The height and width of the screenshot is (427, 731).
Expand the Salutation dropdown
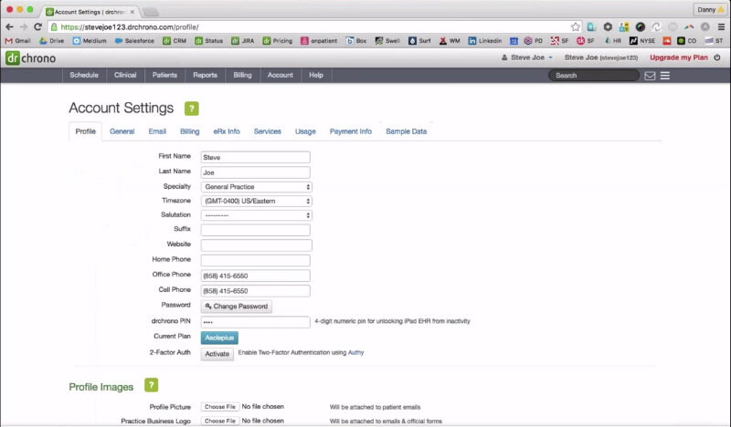[256, 215]
